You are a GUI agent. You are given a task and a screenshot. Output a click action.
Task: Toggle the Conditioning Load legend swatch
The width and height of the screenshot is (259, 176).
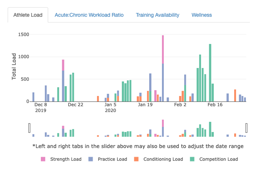click(x=136, y=159)
